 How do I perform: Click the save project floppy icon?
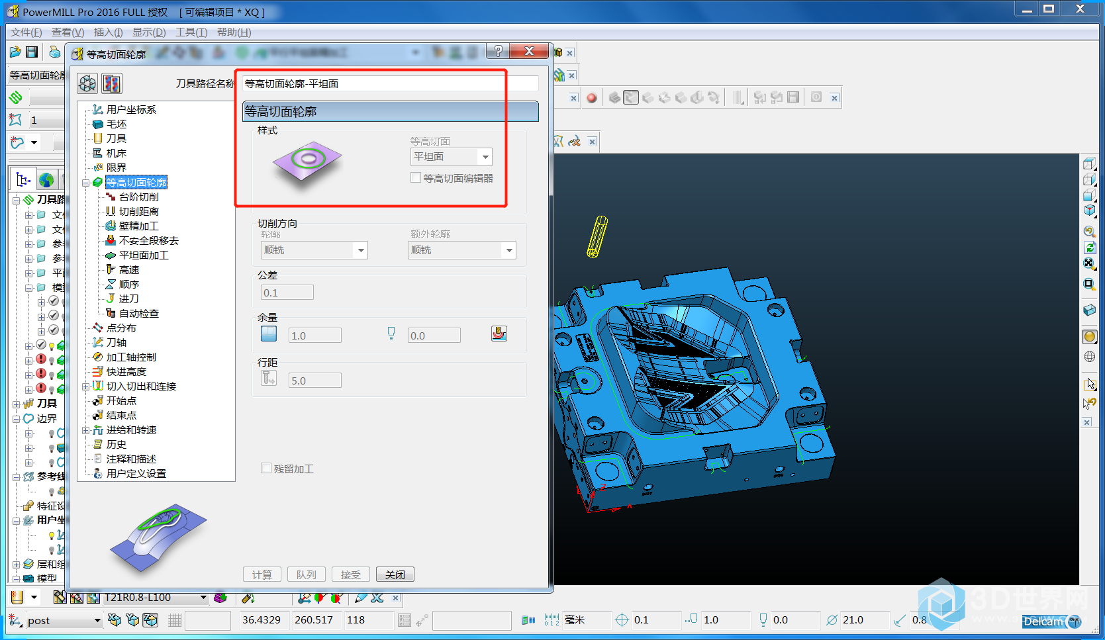[32, 52]
